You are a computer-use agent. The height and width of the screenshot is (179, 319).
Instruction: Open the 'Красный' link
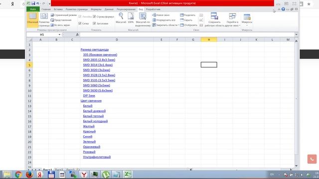click(x=89, y=131)
